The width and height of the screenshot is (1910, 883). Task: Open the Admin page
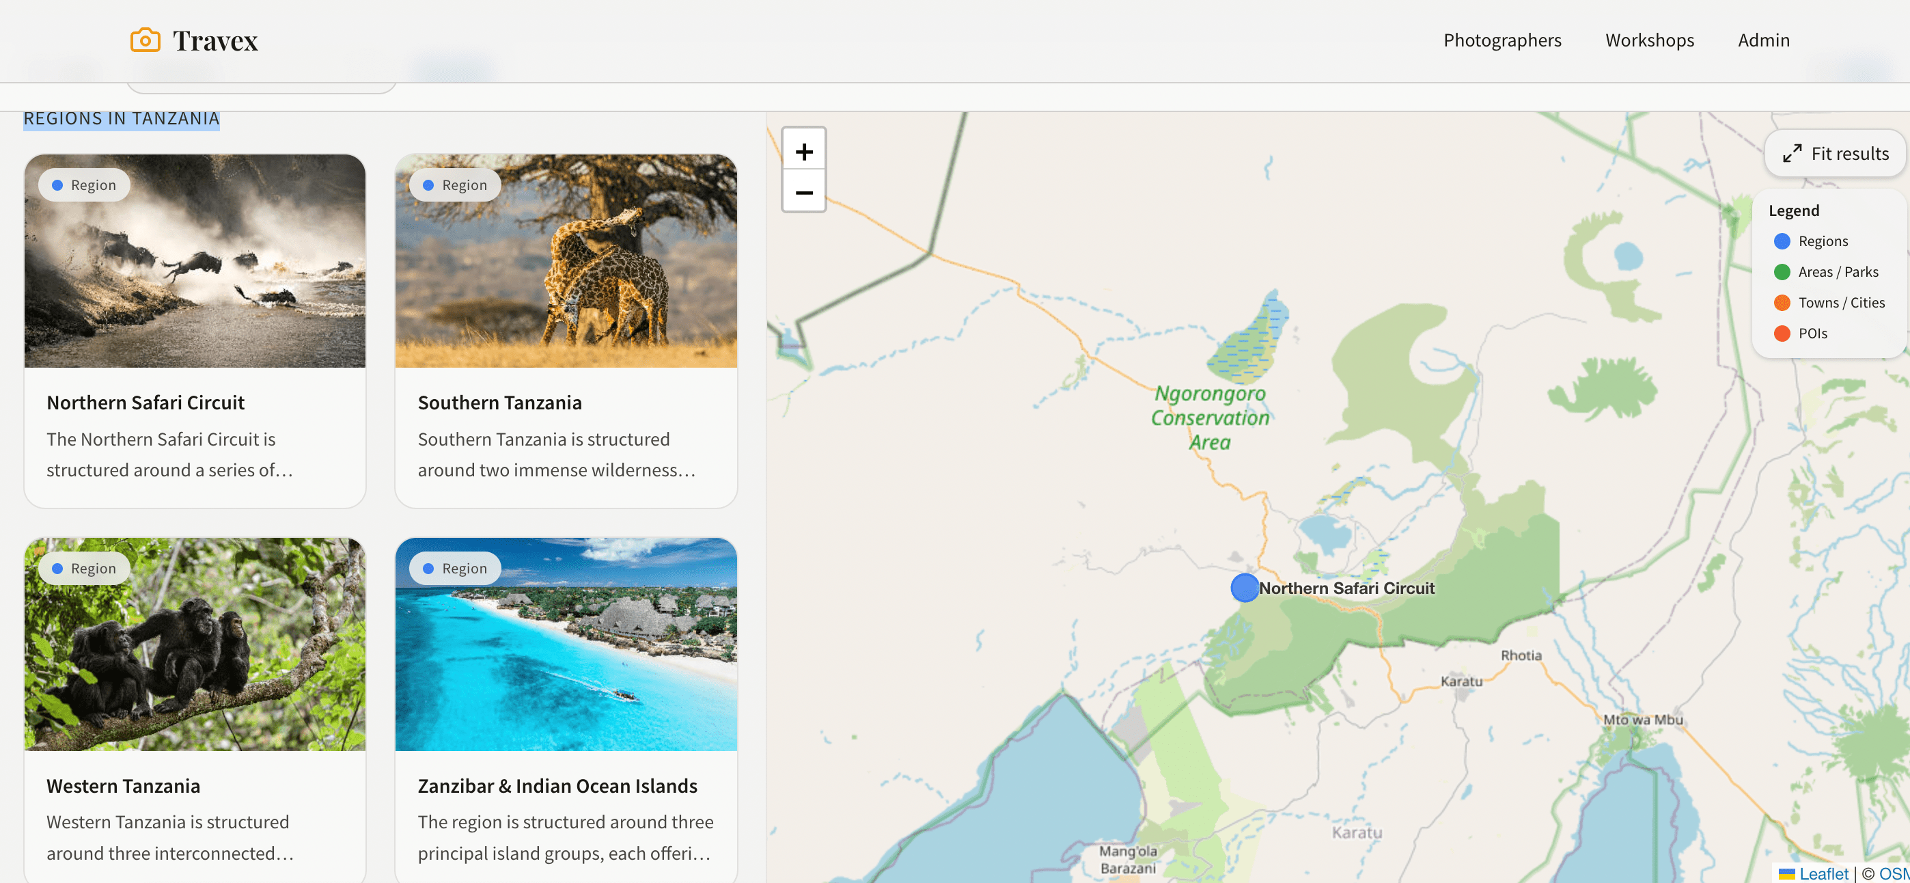pos(1763,40)
